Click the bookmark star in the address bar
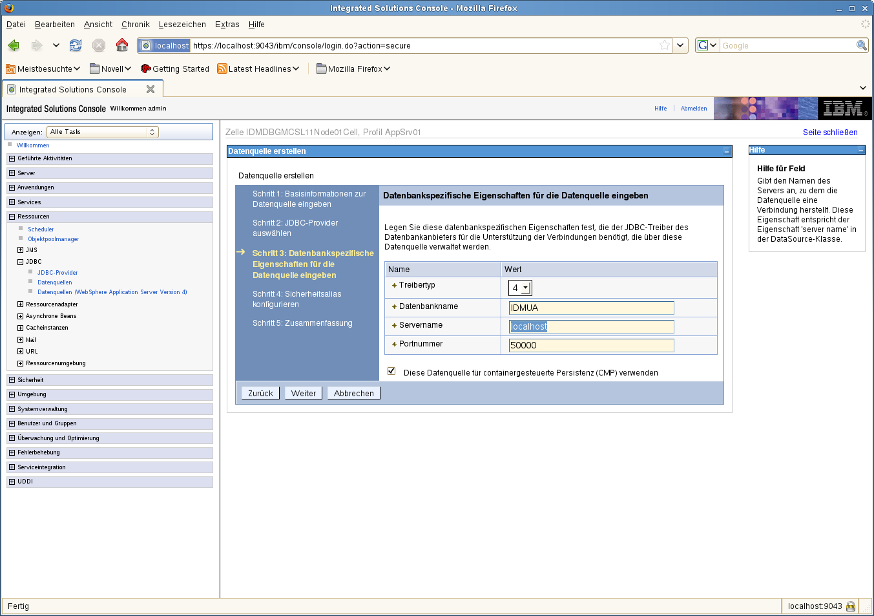 665,45
